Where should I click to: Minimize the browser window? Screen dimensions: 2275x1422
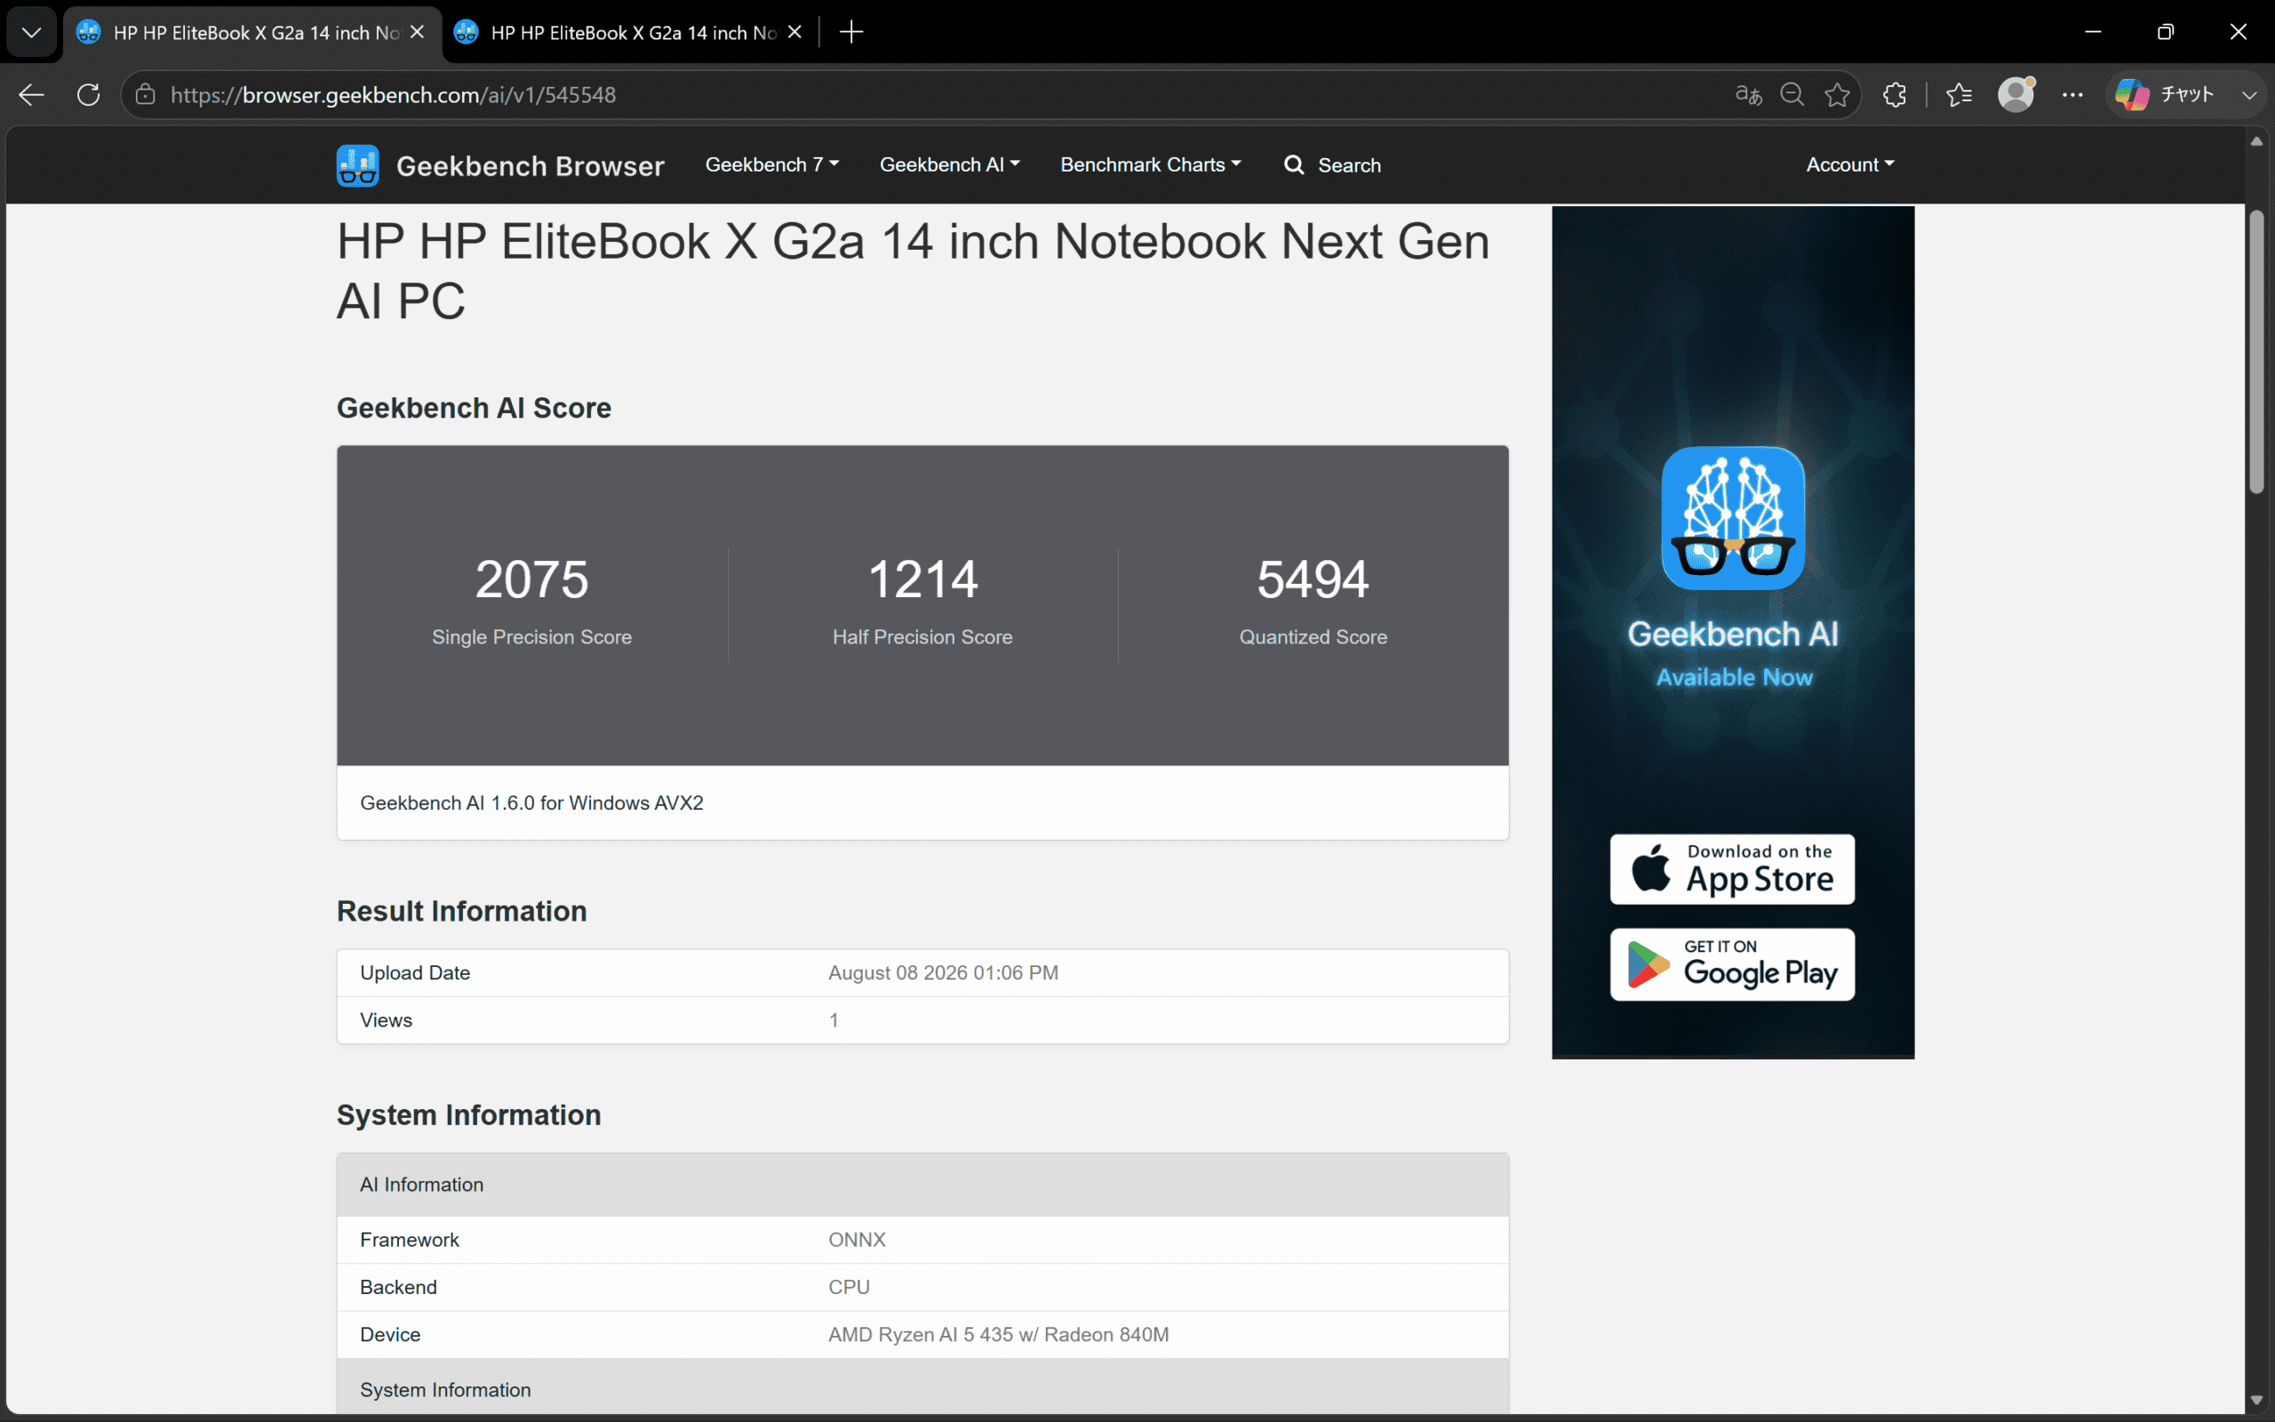(2093, 32)
